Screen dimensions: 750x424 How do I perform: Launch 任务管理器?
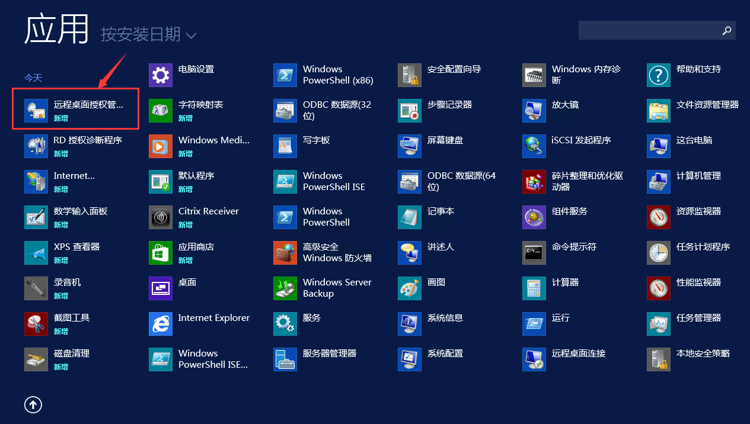[x=685, y=324]
